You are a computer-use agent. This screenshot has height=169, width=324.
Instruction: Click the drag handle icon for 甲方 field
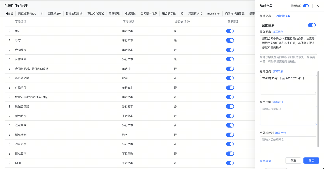pyautogui.click(x=9, y=31)
